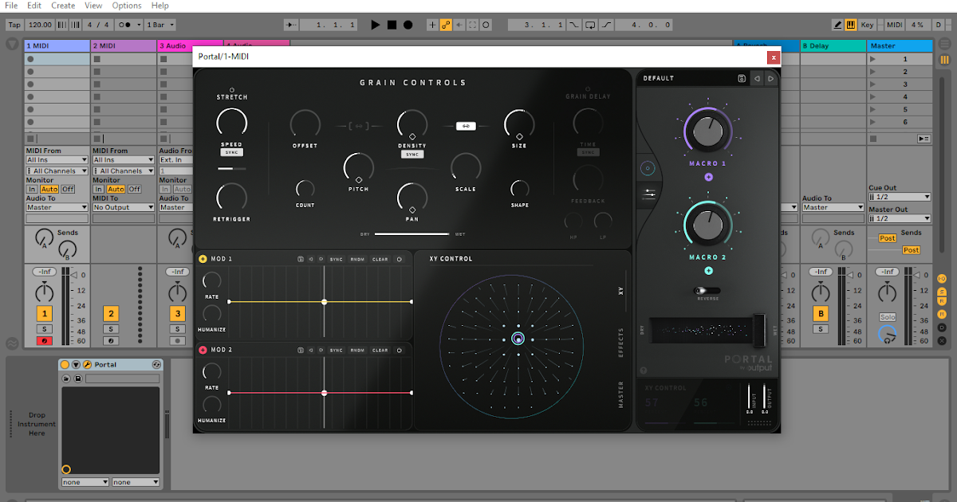The height and width of the screenshot is (502, 957).
Task: Click the Master Solo button
Action: click(888, 317)
